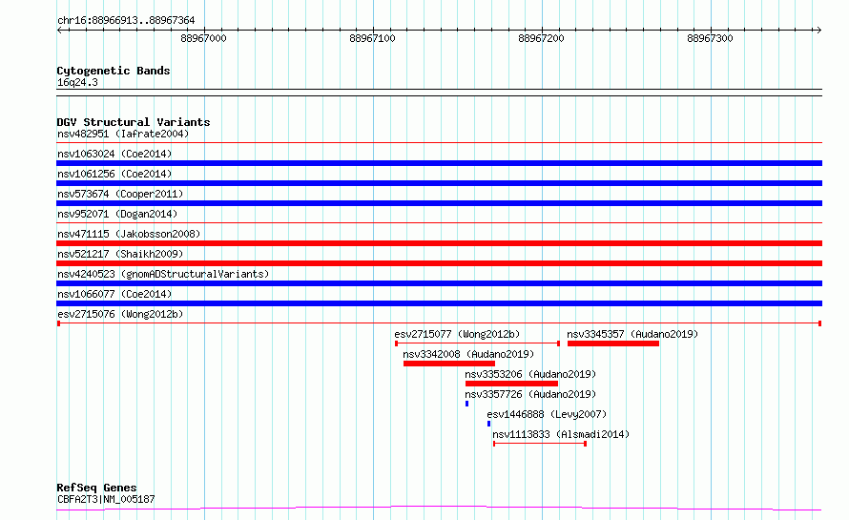
Task: Click the blue bar under nsv1061256
Action: coord(439,183)
